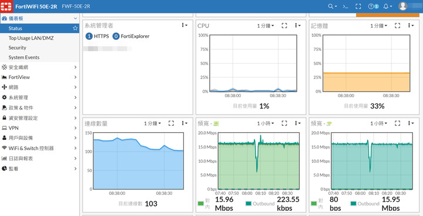
Task: Open notifications bell icon
Action: (387, 6)
